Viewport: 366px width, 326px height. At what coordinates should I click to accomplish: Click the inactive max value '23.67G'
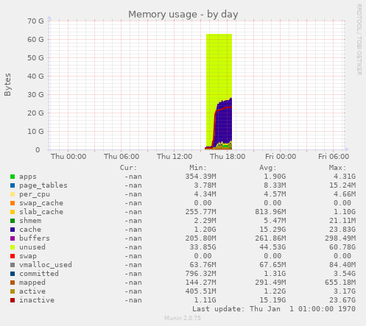coord(342,300)
